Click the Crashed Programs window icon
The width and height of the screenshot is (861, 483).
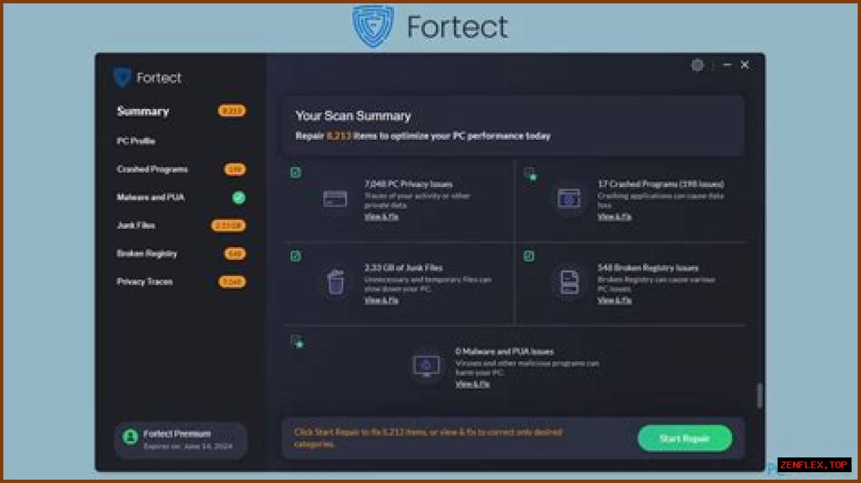568,199
